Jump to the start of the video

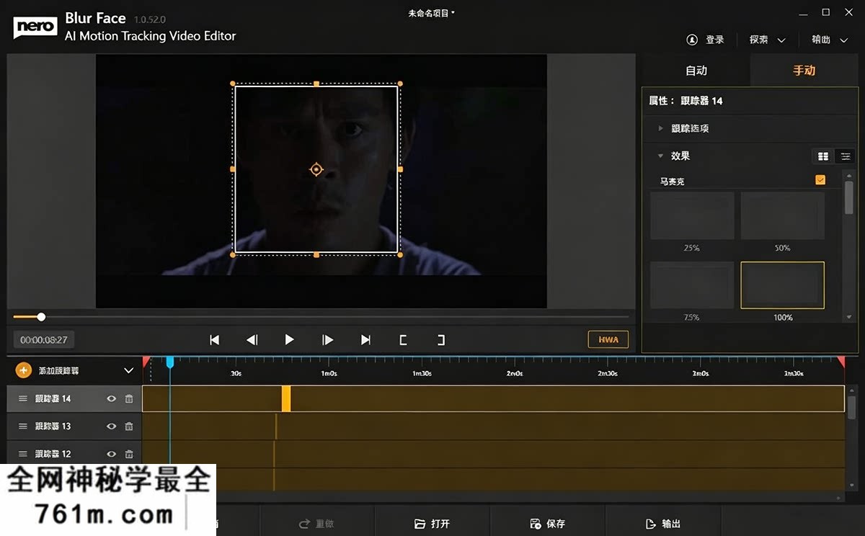click(x=214, y=339)
